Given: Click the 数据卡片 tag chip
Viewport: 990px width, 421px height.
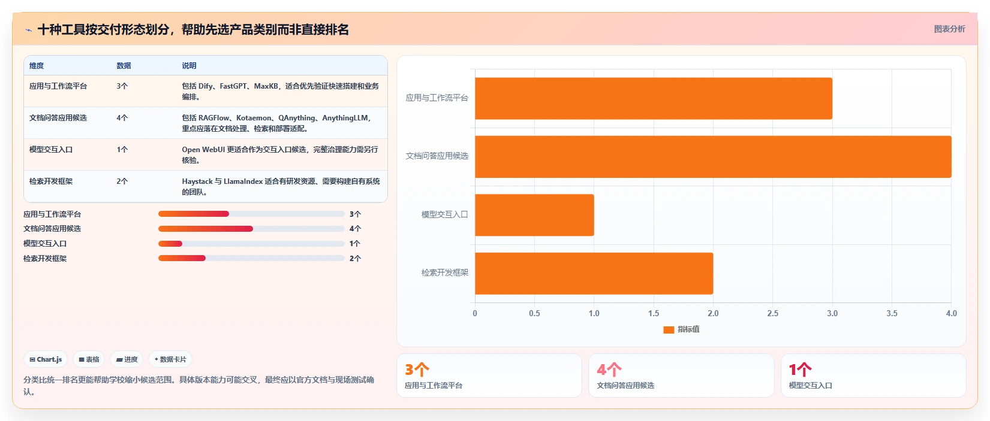Looking at the screenshot, I should [x=170, y=359].
